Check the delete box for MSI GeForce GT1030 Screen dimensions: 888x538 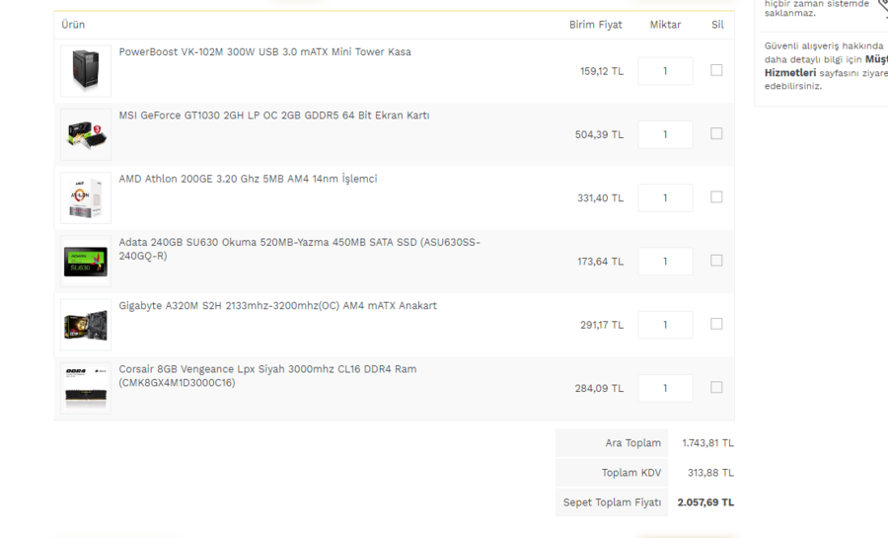pyautogui.click(x=716, y=133)
